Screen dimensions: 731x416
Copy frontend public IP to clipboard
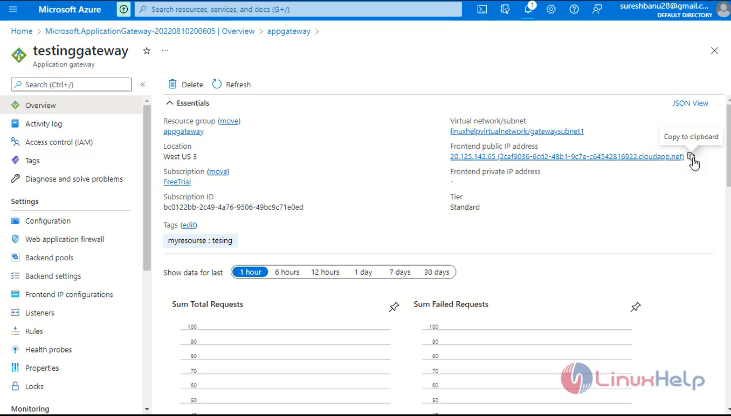click(x=691, y=157)
